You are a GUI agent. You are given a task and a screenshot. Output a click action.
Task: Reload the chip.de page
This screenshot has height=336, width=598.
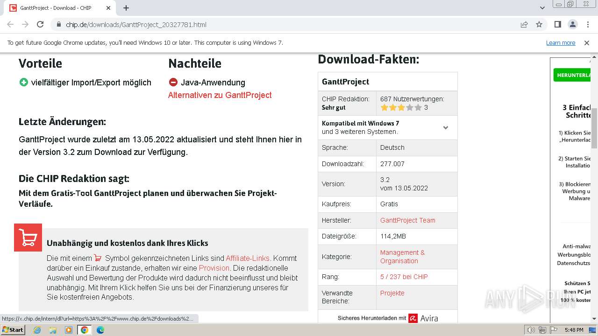[40, 25]
